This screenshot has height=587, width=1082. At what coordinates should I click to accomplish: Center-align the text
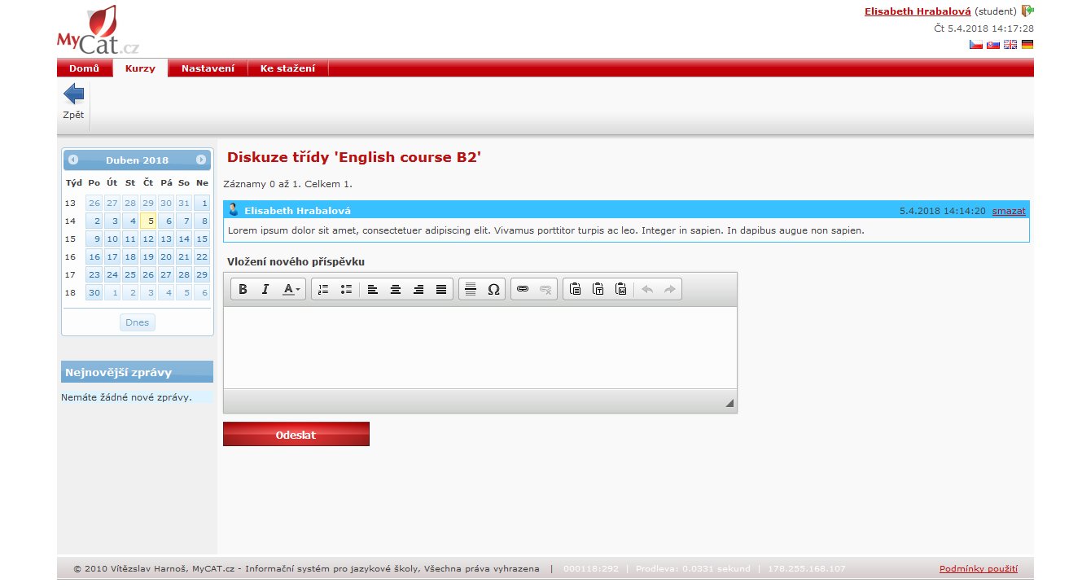(x=396, y=289)
